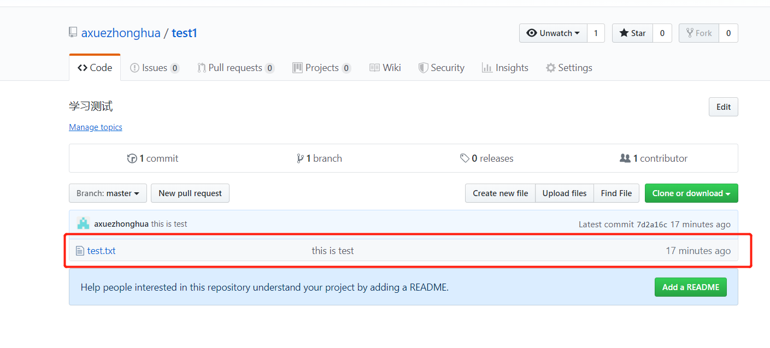Star the repository
770x348 pixels.
click(x=632, y=33)
